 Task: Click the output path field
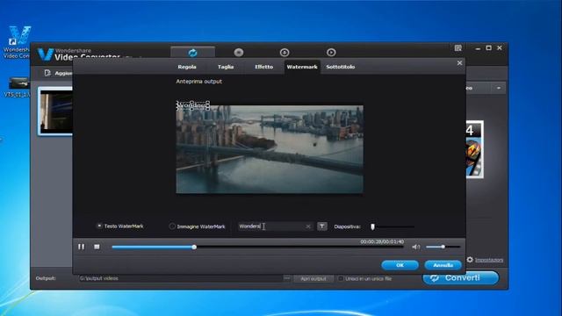180,278
